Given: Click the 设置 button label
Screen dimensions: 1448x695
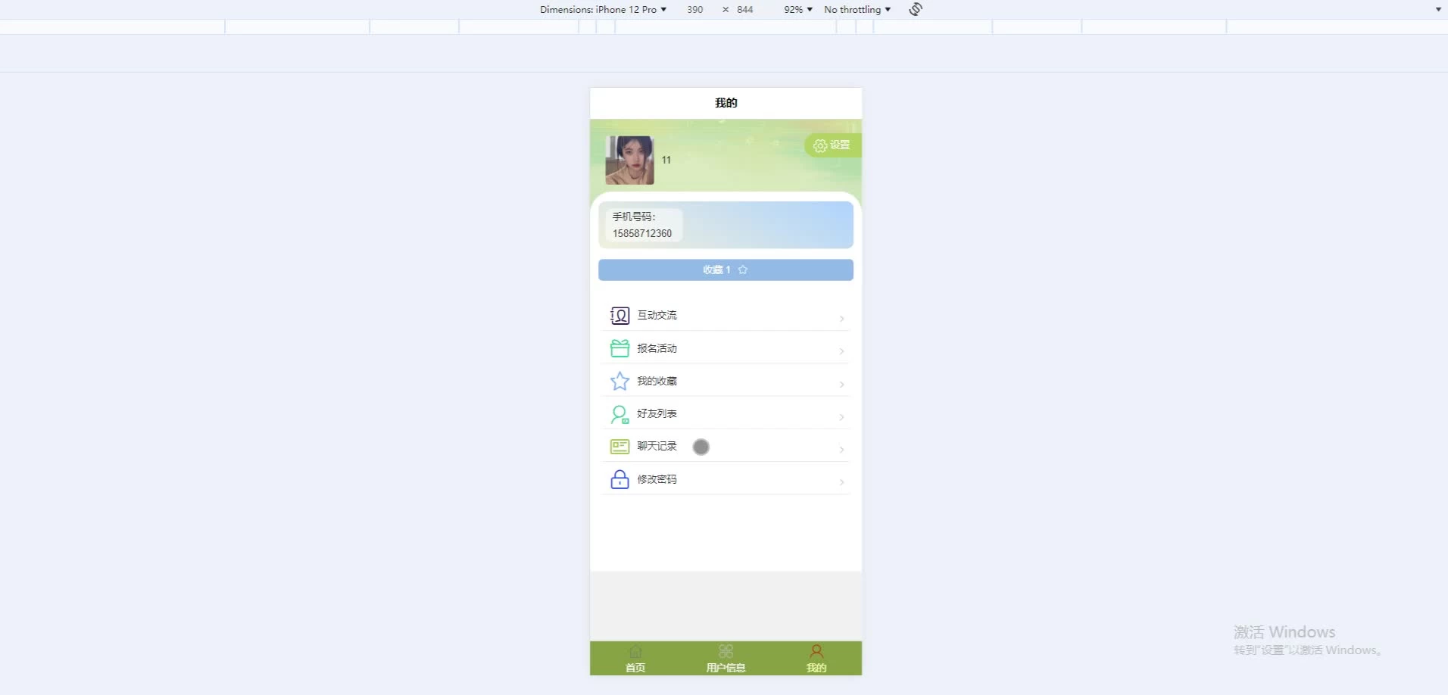Looking at the screenshot, I should click(x=840, y=145).
